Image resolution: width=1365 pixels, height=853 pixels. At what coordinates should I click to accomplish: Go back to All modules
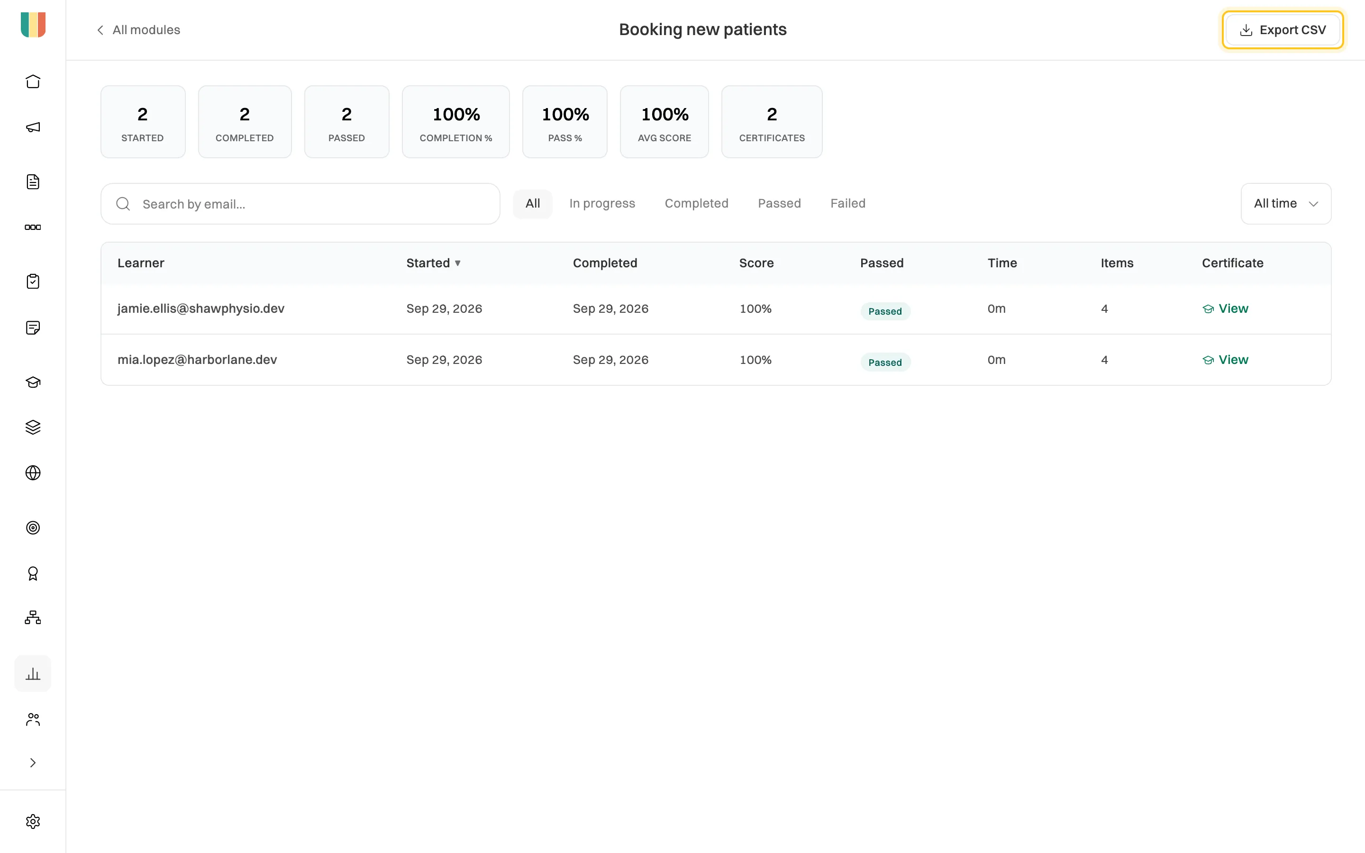point(138,30)
